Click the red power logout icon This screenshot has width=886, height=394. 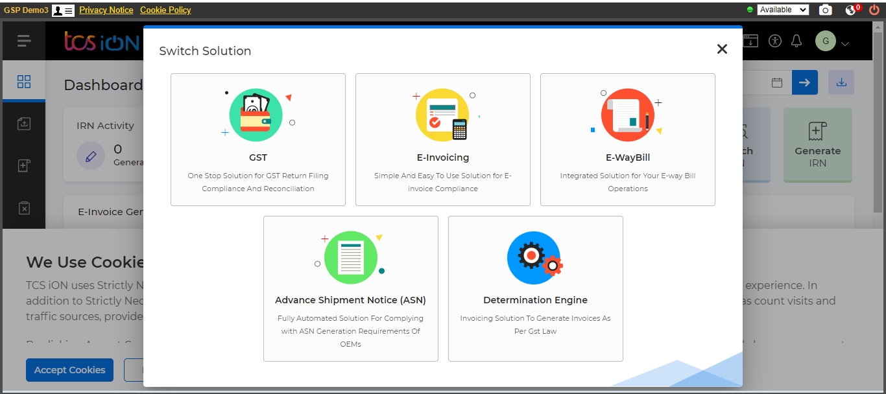[874, 10]
